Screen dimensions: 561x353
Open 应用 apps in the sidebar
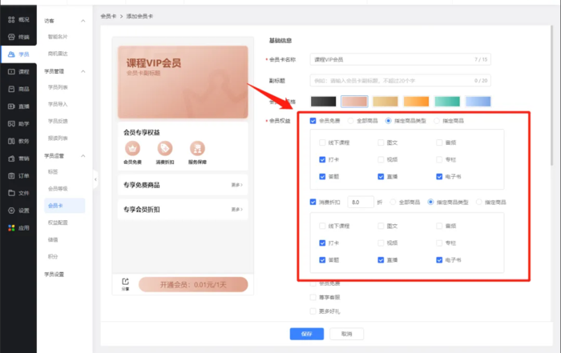(x=18, y=227)
